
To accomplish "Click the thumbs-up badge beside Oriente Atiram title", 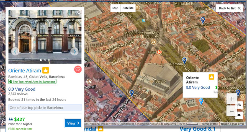I will click(45, 70).
